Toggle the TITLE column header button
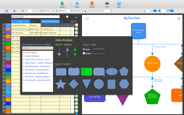The image size is (184, 115). pyautogui.click(x=20, y=21)
